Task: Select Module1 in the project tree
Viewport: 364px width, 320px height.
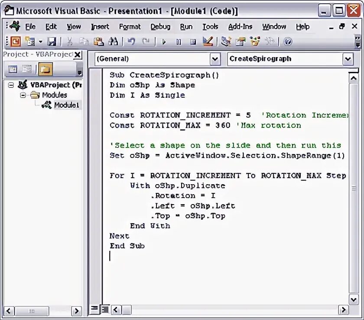Action: tap(66, 105)
